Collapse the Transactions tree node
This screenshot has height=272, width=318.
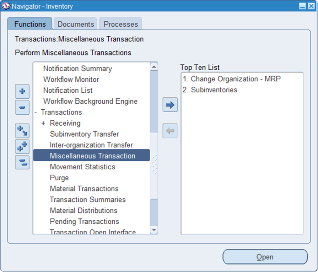pyautogui.click(x=36, y=112)
